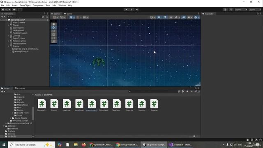Open the Layout dropdown
263x148 pixels.
pos(255,9)
